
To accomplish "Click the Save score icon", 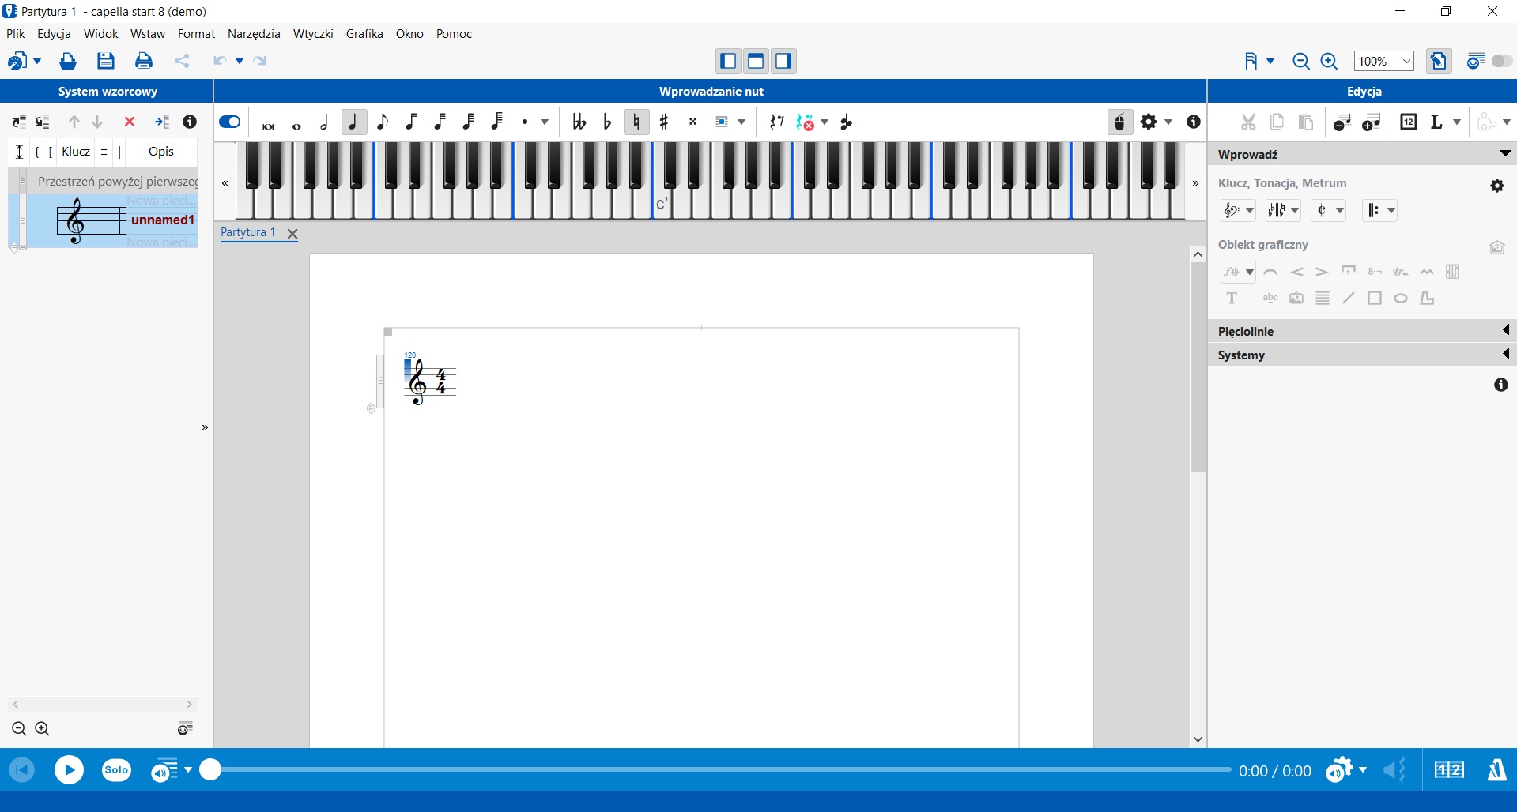I will pos(105,61).
